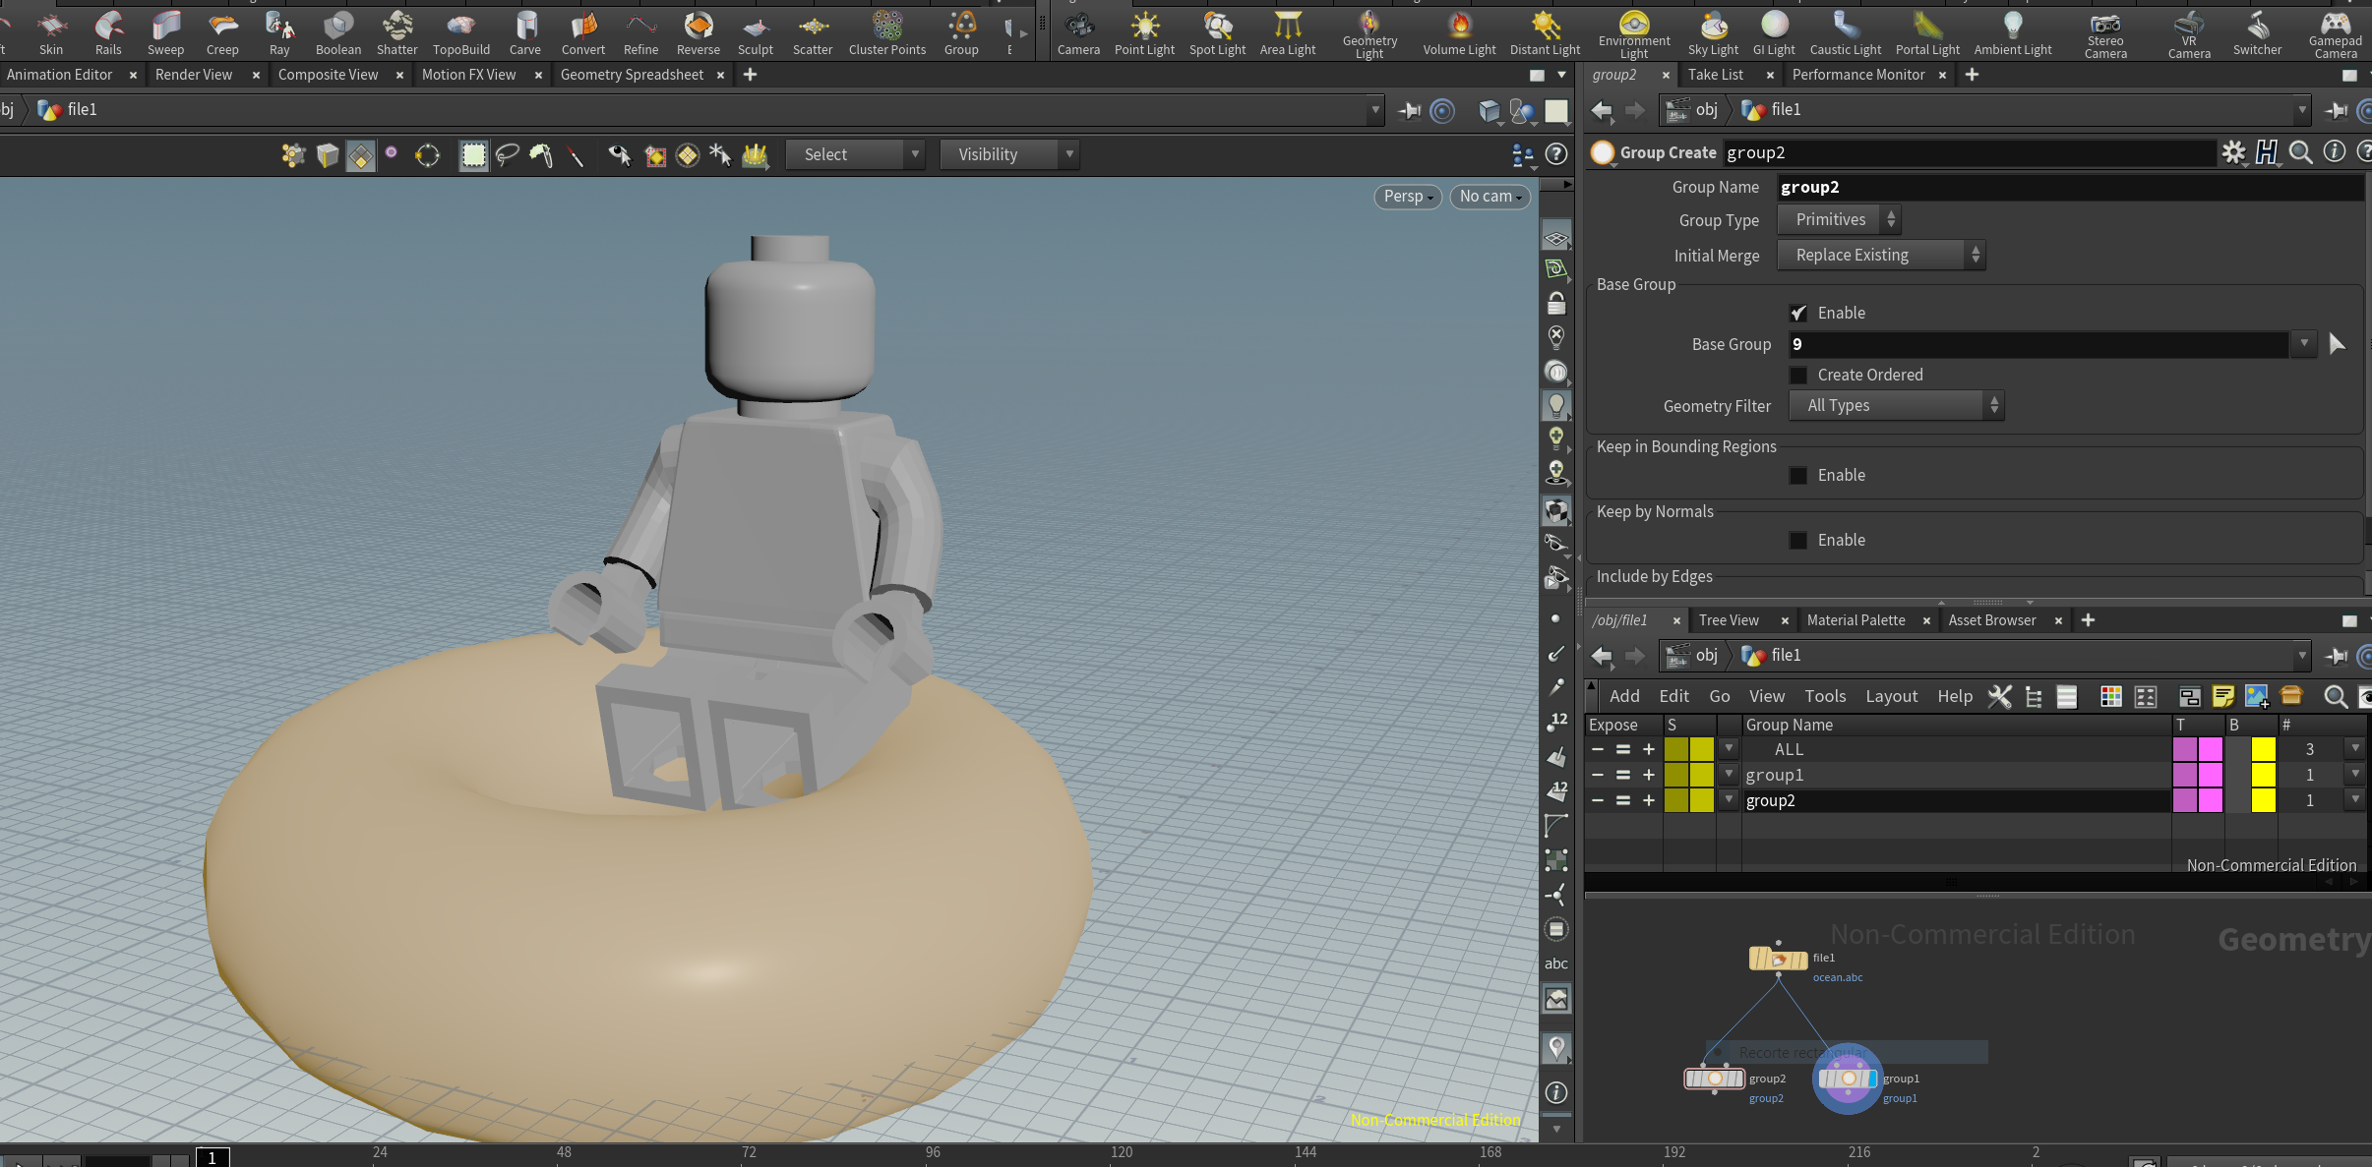The height and width of the screenshot is (1167, 2372).
Task: Add a Distant Light
Action: [1545, 32]
